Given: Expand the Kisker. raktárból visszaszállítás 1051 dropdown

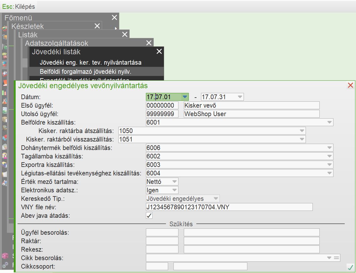Looking at the screenshot, I should pyautogui.click(x=302, y=139).
